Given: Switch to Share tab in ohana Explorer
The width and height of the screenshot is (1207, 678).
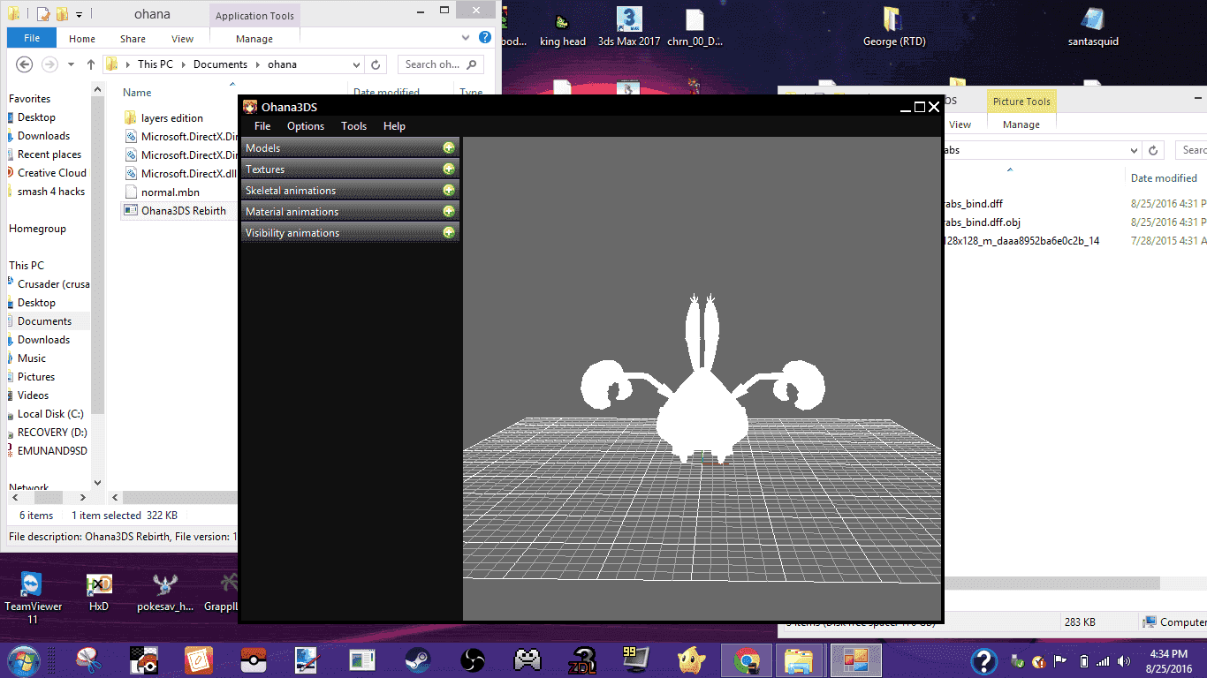Looking at the screenshot, I should tap(133, 39).
